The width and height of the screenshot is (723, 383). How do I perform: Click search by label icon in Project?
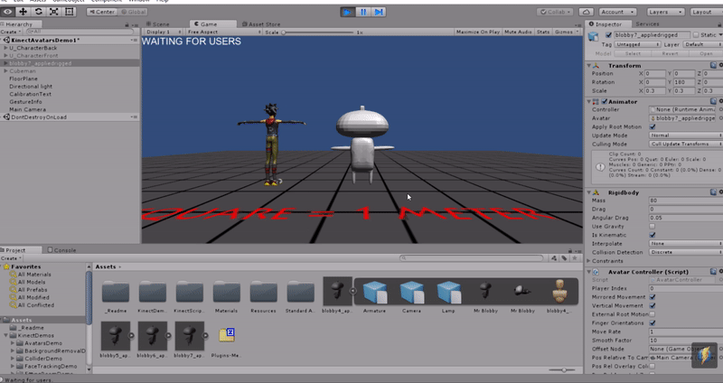click(564, 258)
